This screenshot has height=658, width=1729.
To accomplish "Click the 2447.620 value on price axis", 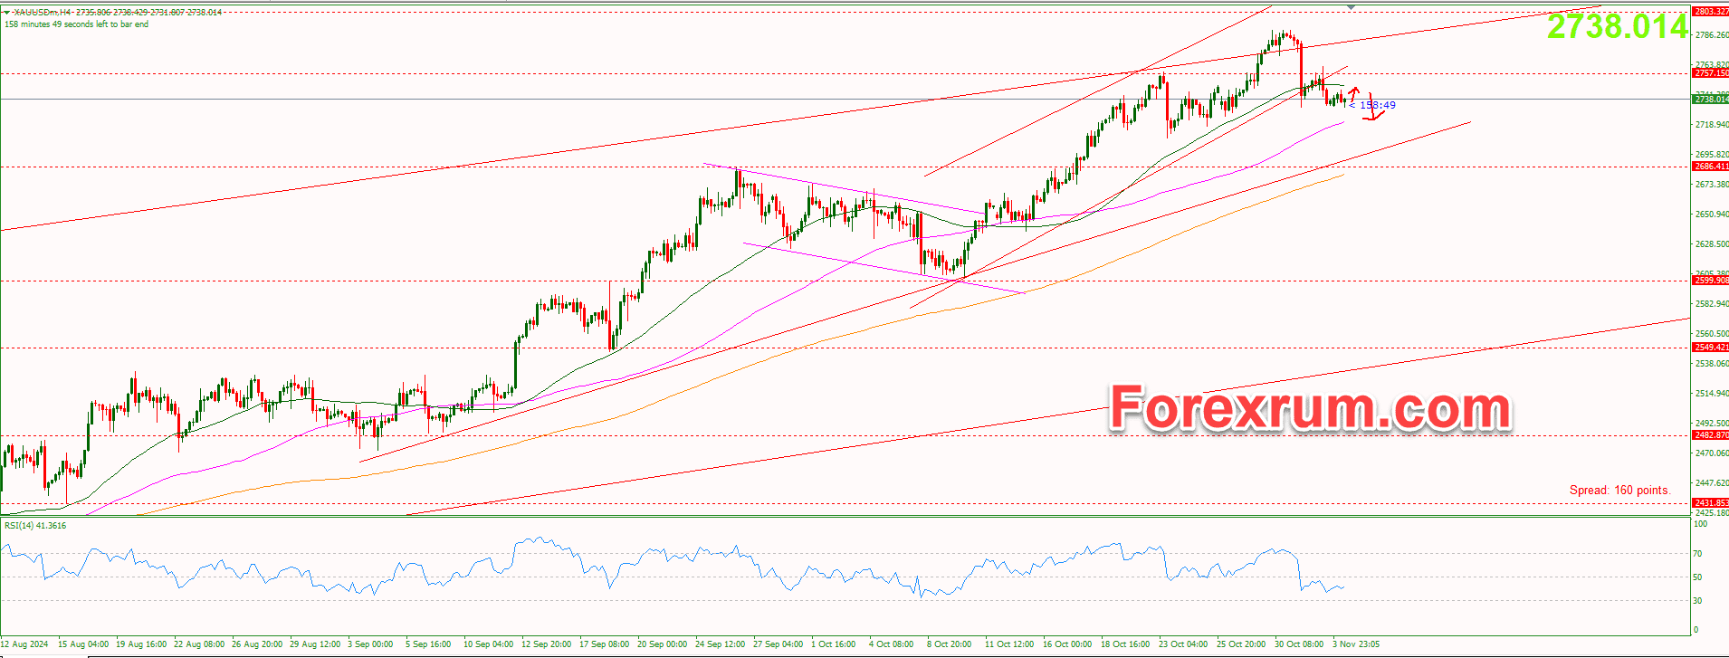I will tap(1711, 483).
